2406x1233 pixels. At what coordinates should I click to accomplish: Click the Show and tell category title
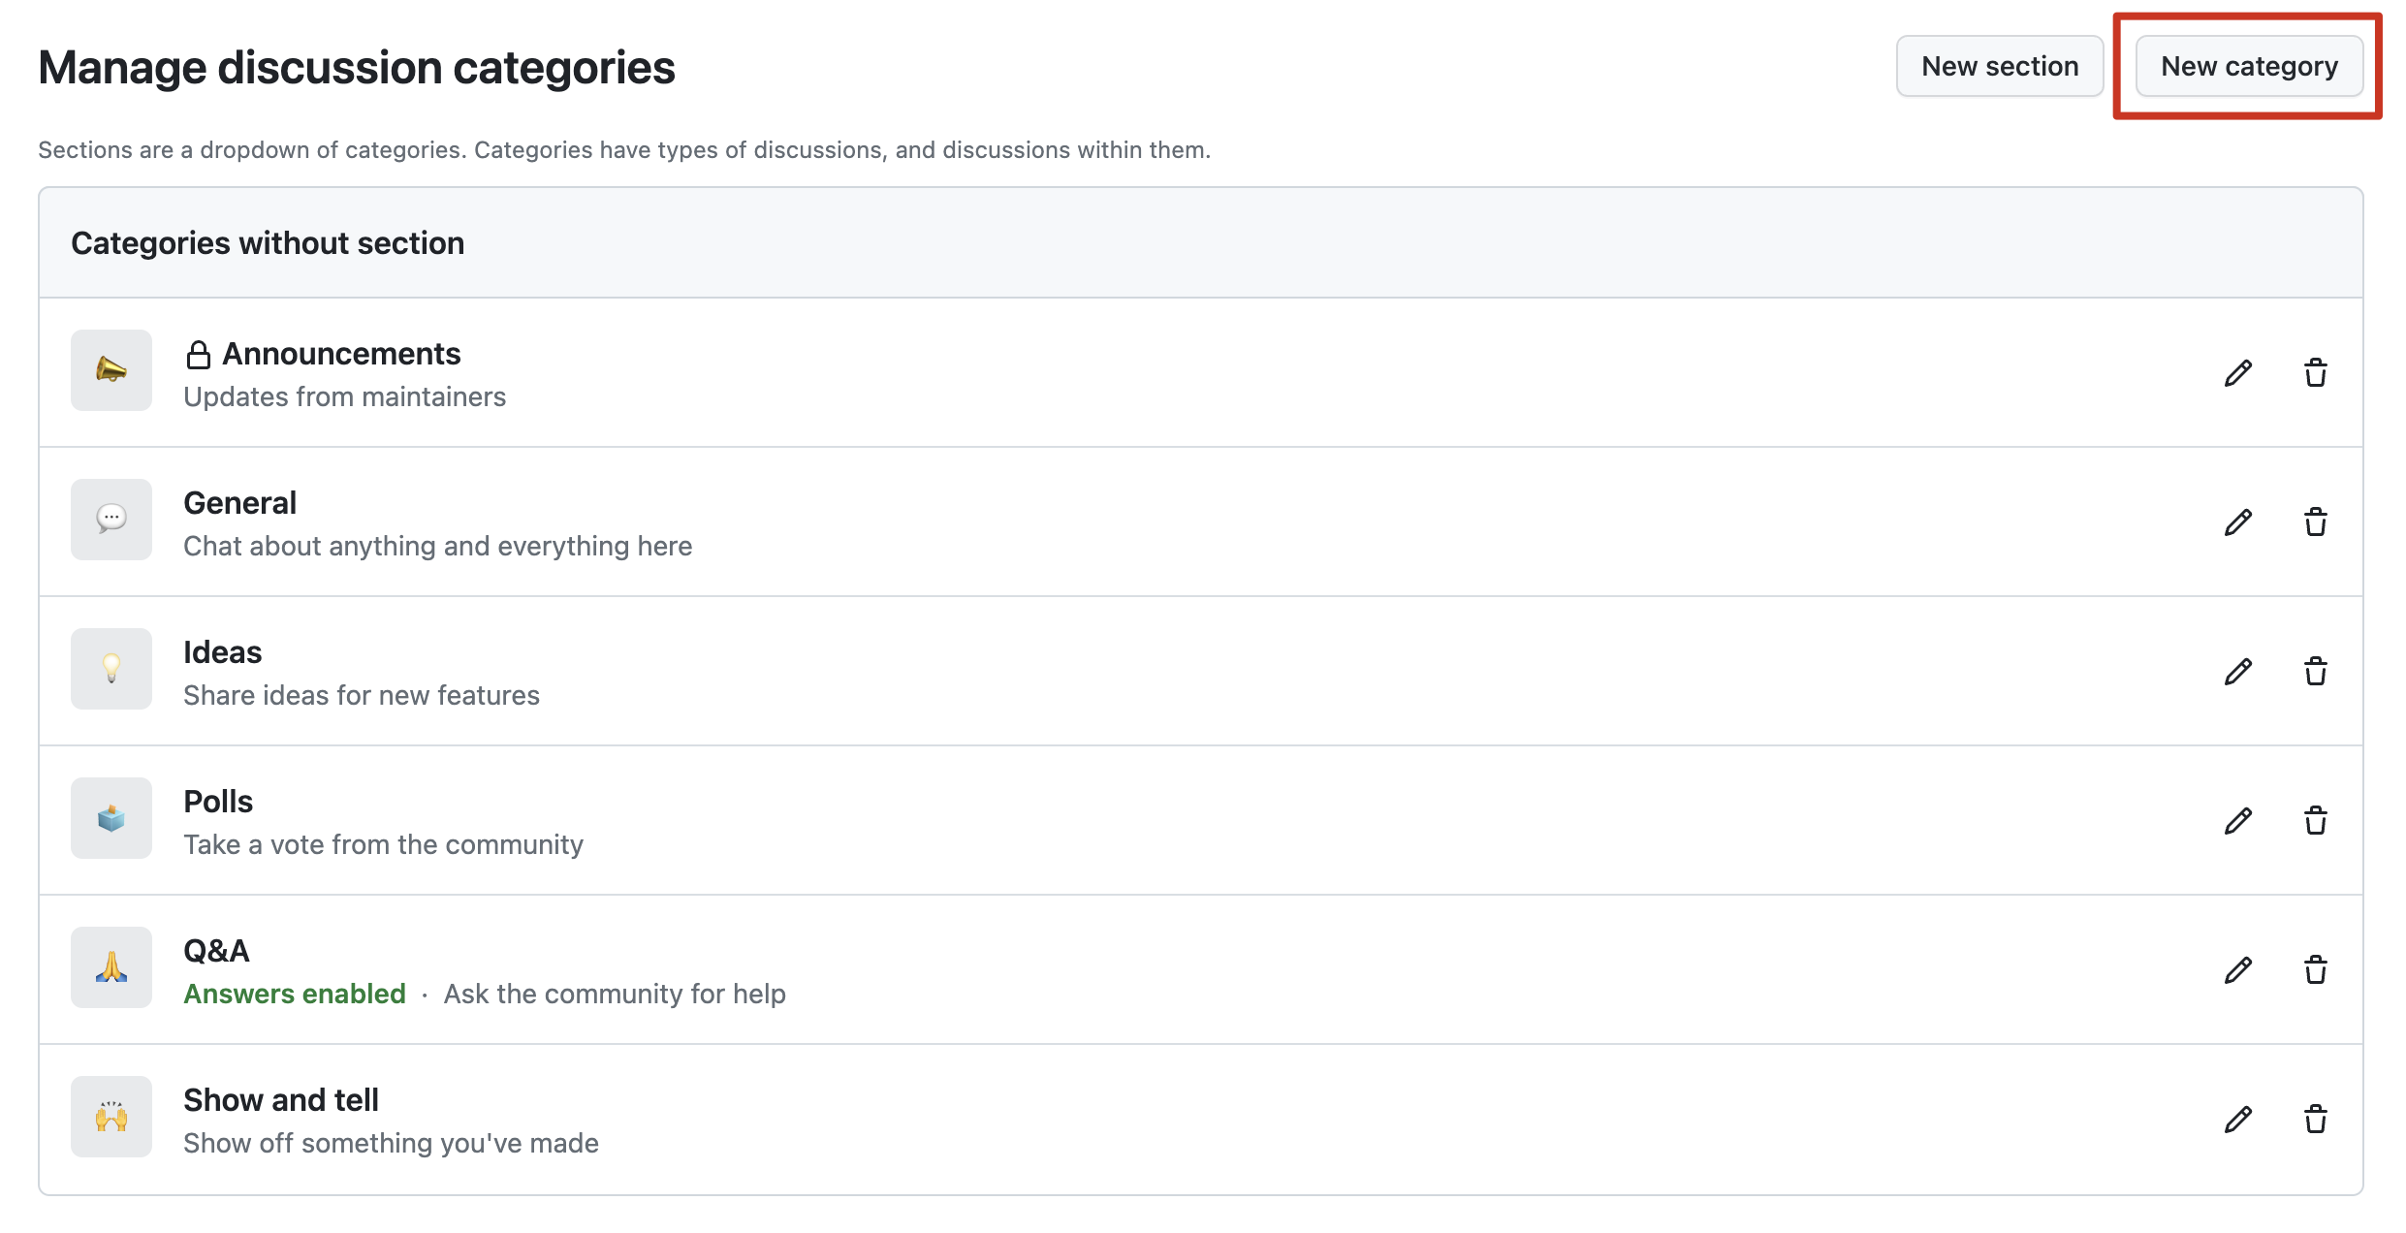pyautogui.click(x=280, y=1100)
